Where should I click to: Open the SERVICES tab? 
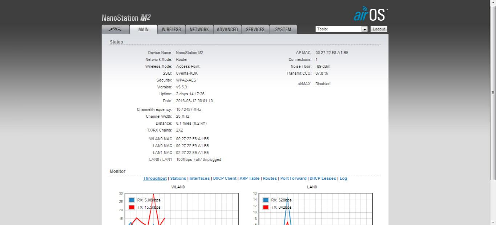[255, 29]
